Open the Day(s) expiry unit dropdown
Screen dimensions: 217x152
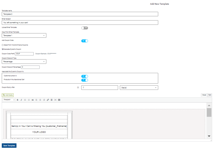click(139, 88)
